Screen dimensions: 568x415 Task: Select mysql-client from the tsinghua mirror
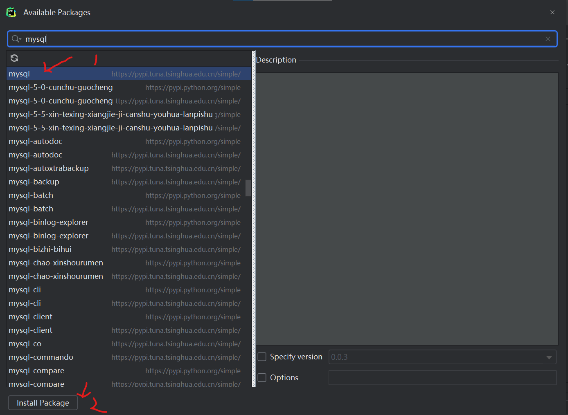pos(129,330)
